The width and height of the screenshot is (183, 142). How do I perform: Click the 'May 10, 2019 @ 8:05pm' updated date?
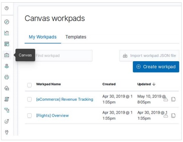152,99
